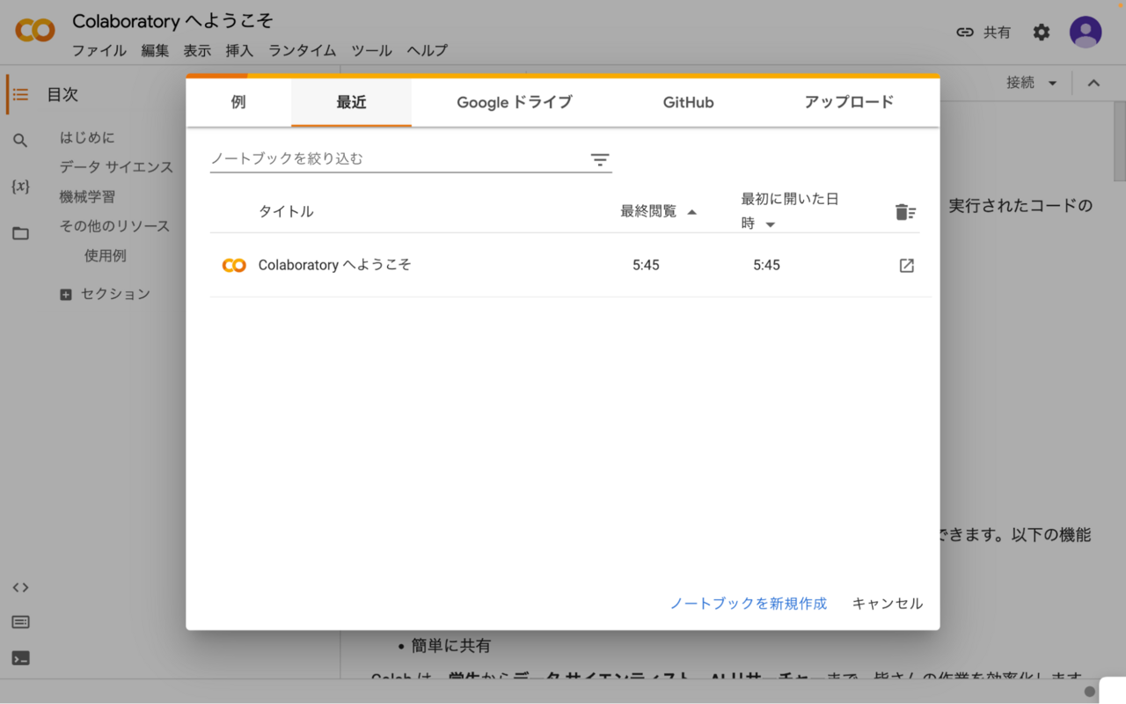Viewport: 1126px width, 704px height.
Task: Sort by 最初に開いた日時 column arrow
Action: pos(771,224)
